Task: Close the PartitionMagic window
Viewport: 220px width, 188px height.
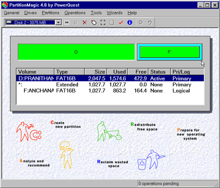Action: pos(215,5)
